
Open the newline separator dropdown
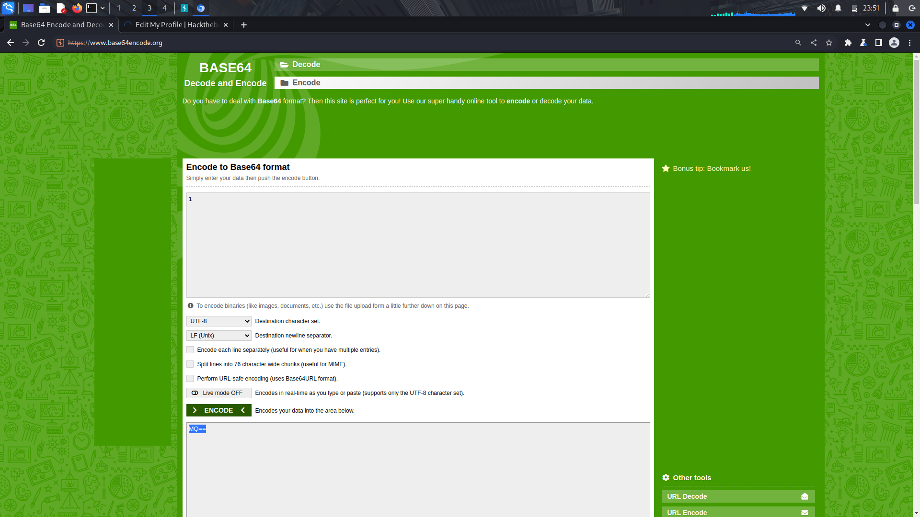pyautogui.click(x=218, y=335)
